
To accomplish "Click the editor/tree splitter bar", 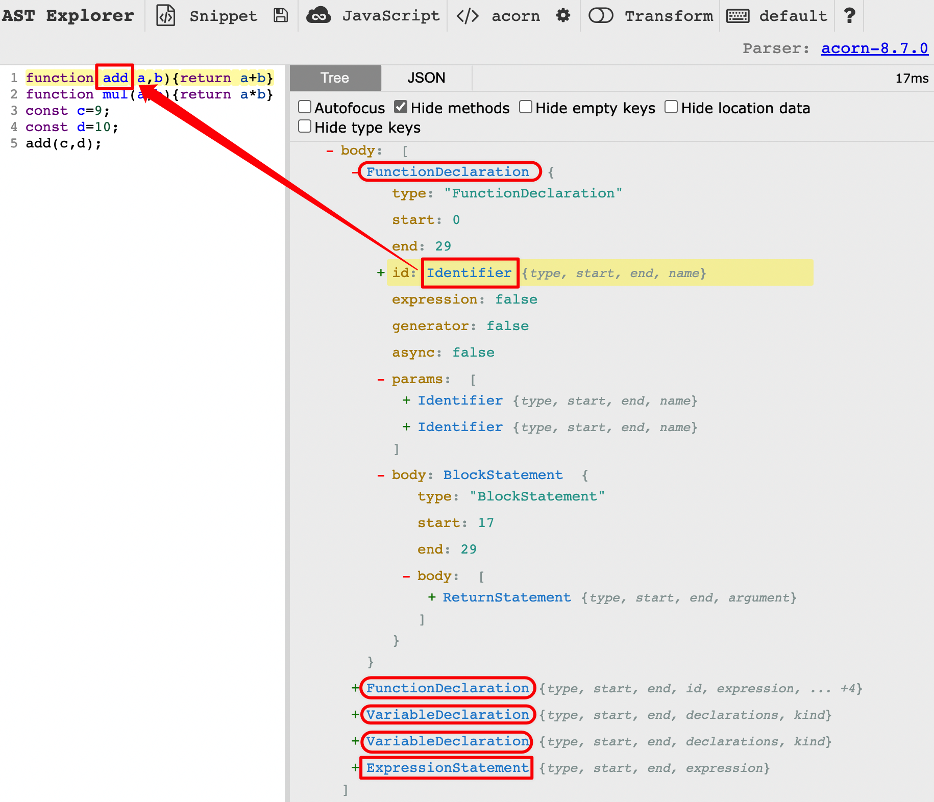I will (287, 434).
